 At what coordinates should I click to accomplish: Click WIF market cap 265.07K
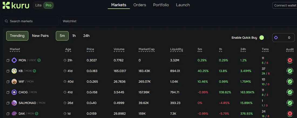(144, 81)
